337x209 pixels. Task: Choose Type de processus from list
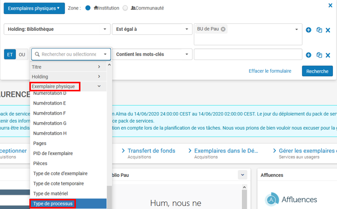(x=53, y=204)
